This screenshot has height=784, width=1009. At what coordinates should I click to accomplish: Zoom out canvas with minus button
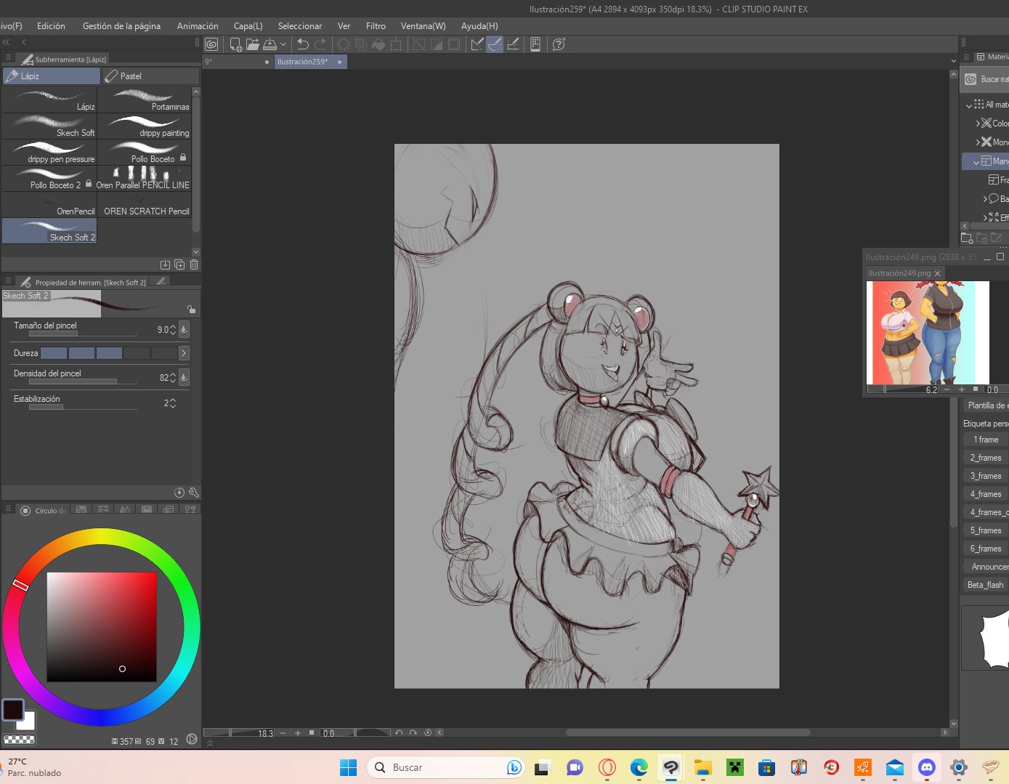283,733
